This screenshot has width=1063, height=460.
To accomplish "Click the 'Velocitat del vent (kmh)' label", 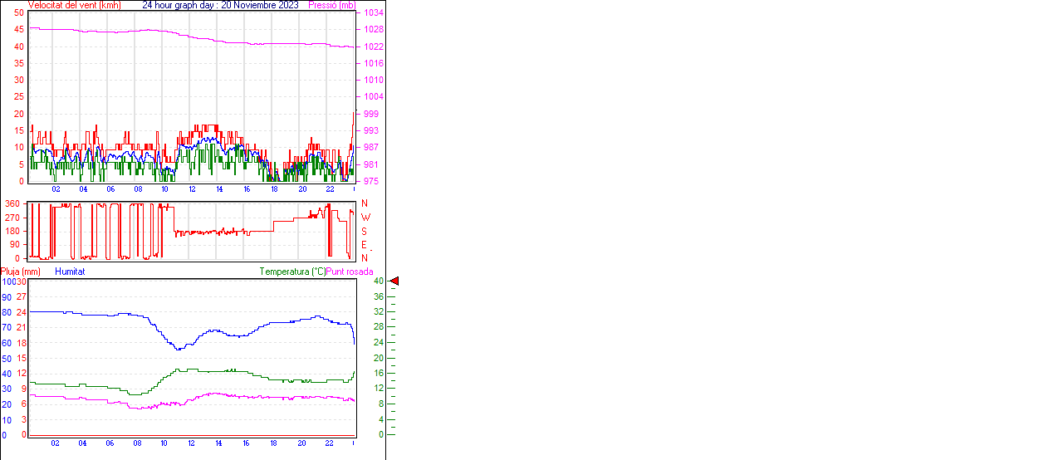I will click(74, 5).
